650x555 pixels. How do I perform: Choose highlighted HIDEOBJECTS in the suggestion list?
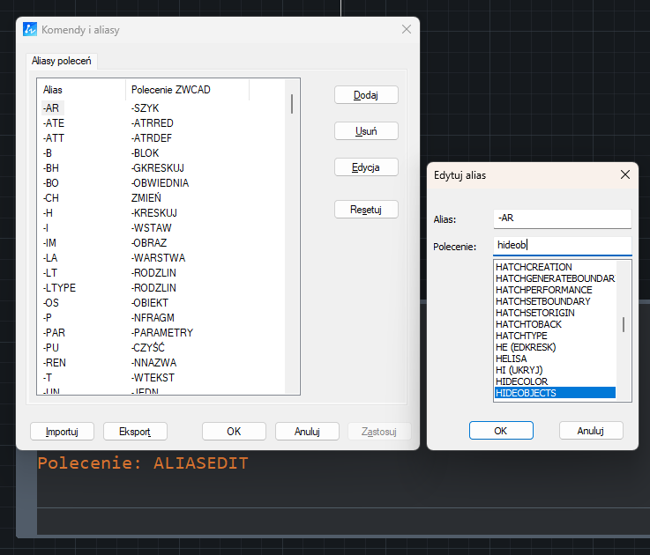(556, 393)
